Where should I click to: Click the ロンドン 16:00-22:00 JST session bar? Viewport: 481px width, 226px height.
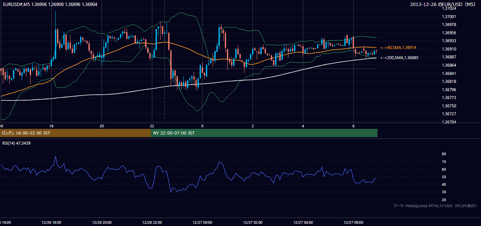[x=75, y=133]
